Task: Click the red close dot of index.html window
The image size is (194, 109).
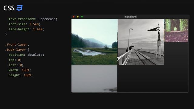Action: (74, 17)
